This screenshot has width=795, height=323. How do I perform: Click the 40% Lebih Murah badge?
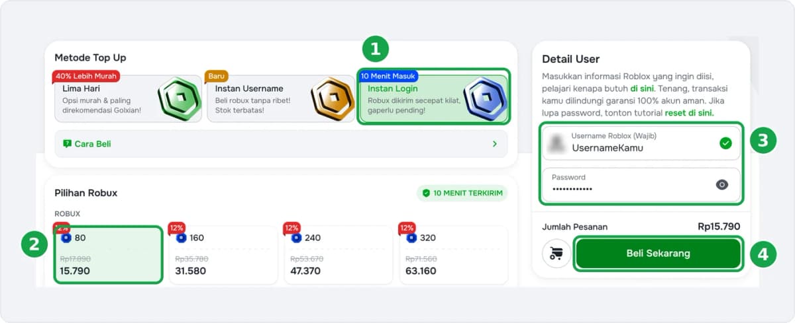[x=86, y=76]
